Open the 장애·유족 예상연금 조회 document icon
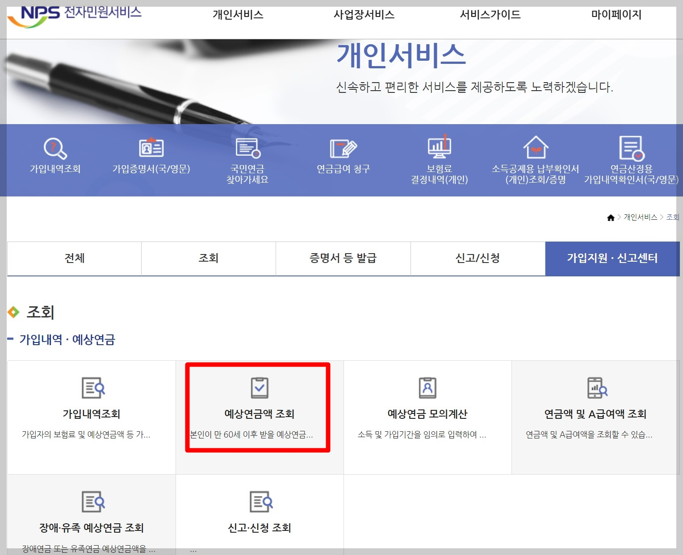This screenshot has width=683, height=555. coord(92,502)
